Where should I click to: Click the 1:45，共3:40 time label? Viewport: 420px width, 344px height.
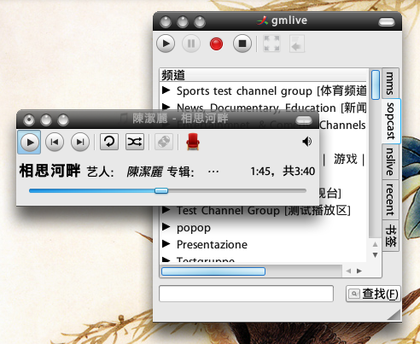pos(283,172)
